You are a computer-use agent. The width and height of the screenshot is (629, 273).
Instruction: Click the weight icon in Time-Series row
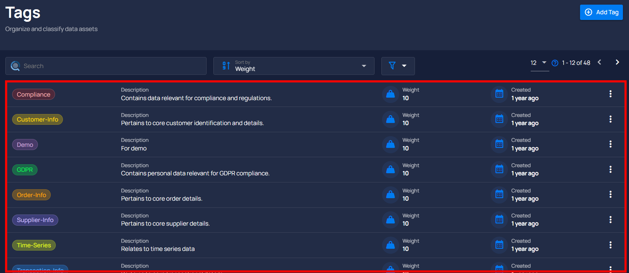[391, 245]
